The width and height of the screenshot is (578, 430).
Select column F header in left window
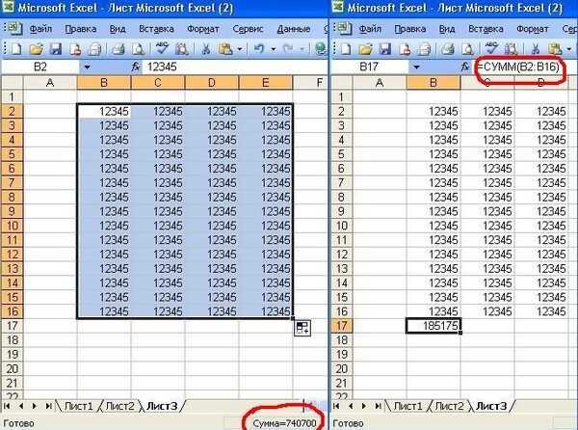[x=310, y=83]
